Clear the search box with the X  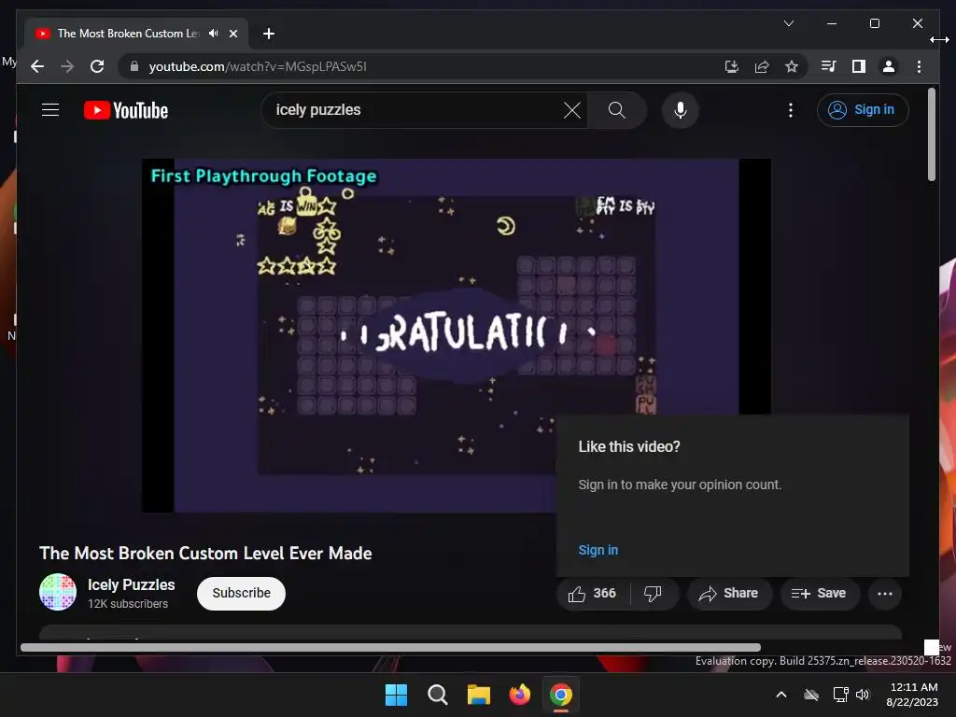pyautogui.click(x=572, y=110)
